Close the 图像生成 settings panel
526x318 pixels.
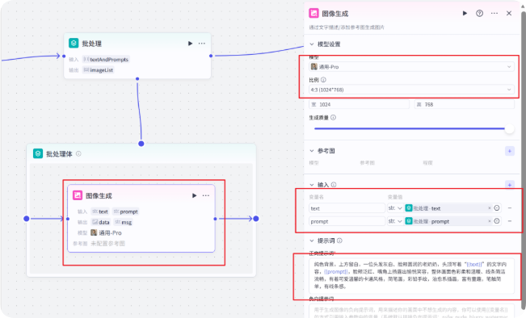coord(509,14)
